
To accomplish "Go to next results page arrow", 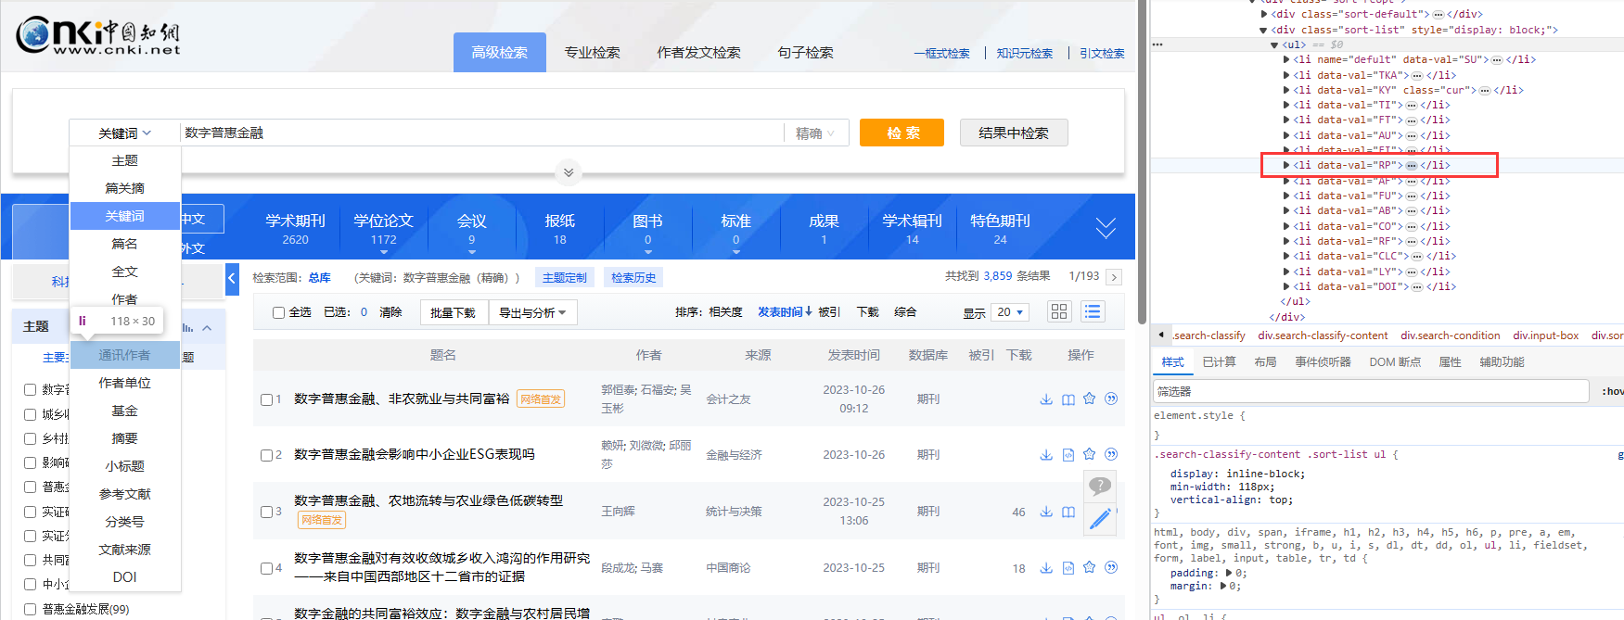I will [x=1114, y=277].
